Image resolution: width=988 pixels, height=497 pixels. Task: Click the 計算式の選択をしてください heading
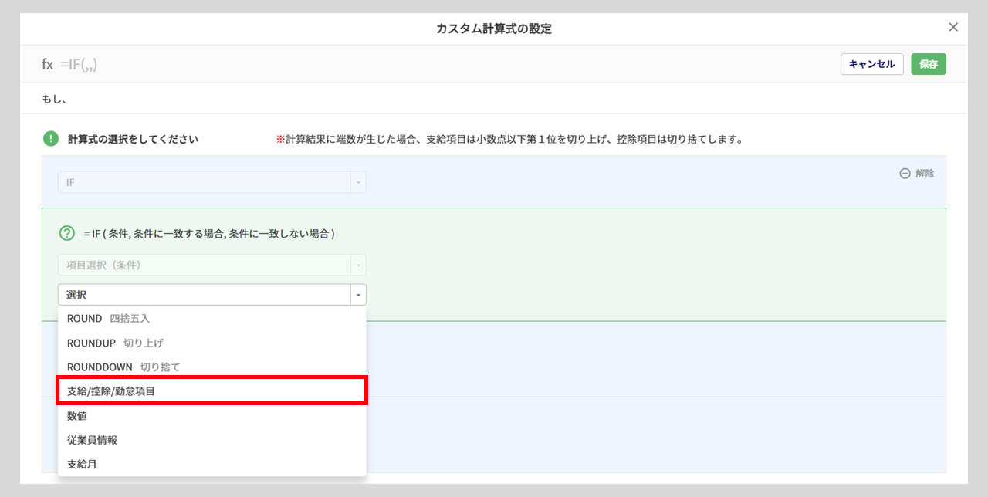(133, 139)
